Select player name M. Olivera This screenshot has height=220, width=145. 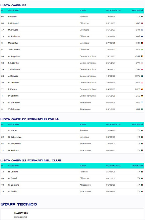point(13,30)
